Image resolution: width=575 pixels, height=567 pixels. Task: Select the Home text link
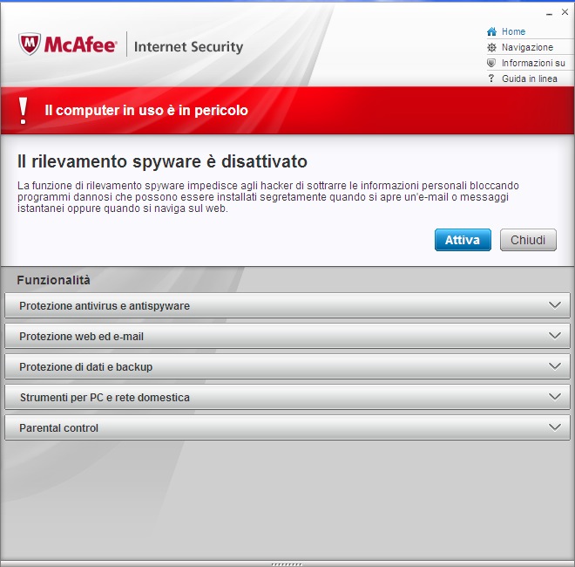point(513,32)
